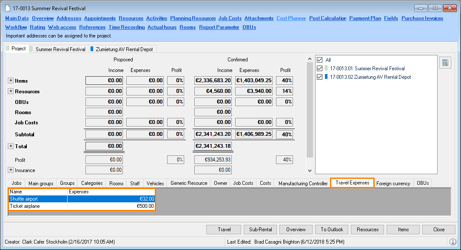Image resolution: width=461 pixels, height=250 pixels.
Task: Expand the Resources row
Action: (x=11, y=91)
